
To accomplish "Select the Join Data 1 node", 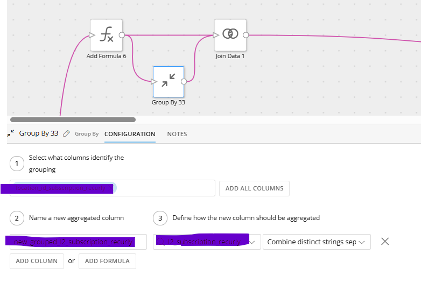I will point(230,35).
